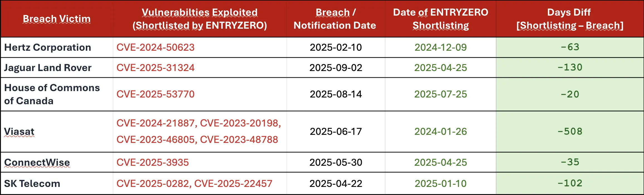Image resolution: width=644 pixels, height=195 pixels.
Task: Open the CVE-2025-3935 entry
Action: click(152, 162)
